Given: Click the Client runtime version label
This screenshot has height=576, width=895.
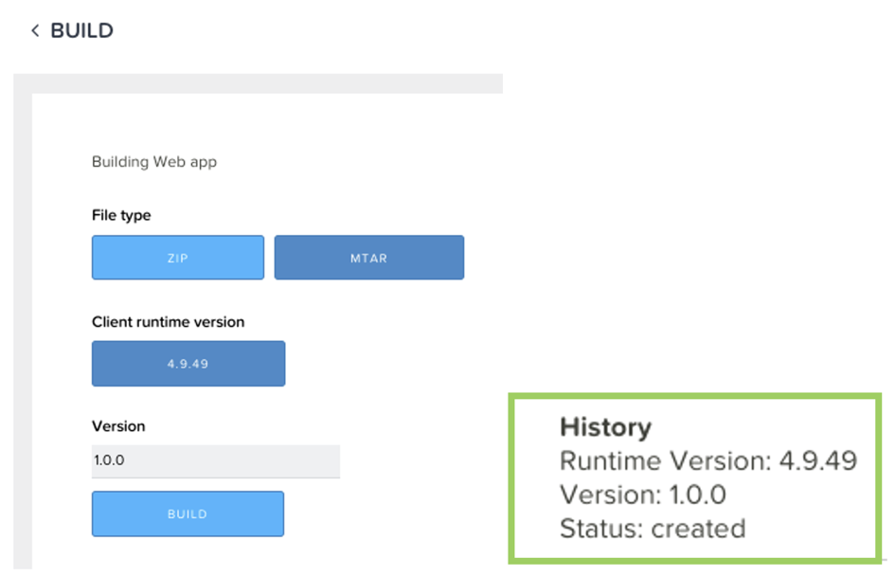Looking at the screenshot, I should 168,322.
